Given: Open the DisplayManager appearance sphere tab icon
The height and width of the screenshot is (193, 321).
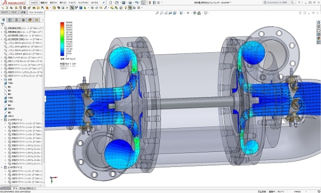Looking at the screenshot, I should pos(30,20).
